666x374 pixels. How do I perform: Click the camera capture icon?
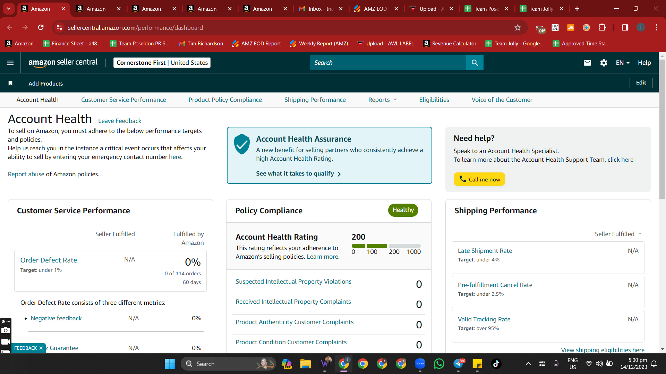(x=6, y=330)
